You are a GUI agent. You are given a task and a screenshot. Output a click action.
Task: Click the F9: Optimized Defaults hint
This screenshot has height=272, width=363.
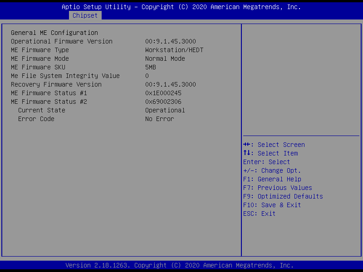(x=283, y=196)
